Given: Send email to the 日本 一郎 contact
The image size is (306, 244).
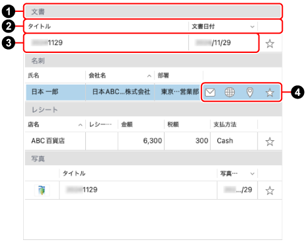Looking at the screenshot, I should [210, 92].
